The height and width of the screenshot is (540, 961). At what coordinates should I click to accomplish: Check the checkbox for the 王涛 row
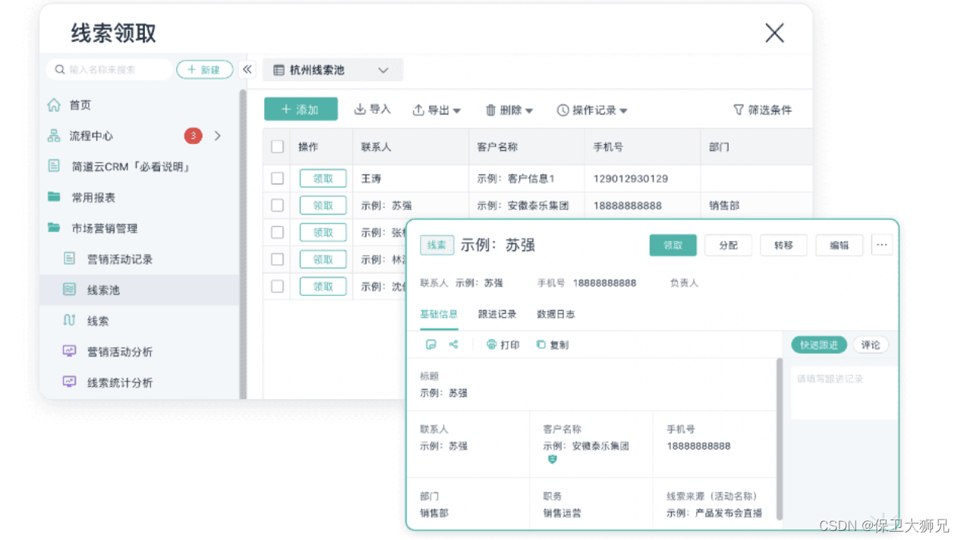pos(277,178)
